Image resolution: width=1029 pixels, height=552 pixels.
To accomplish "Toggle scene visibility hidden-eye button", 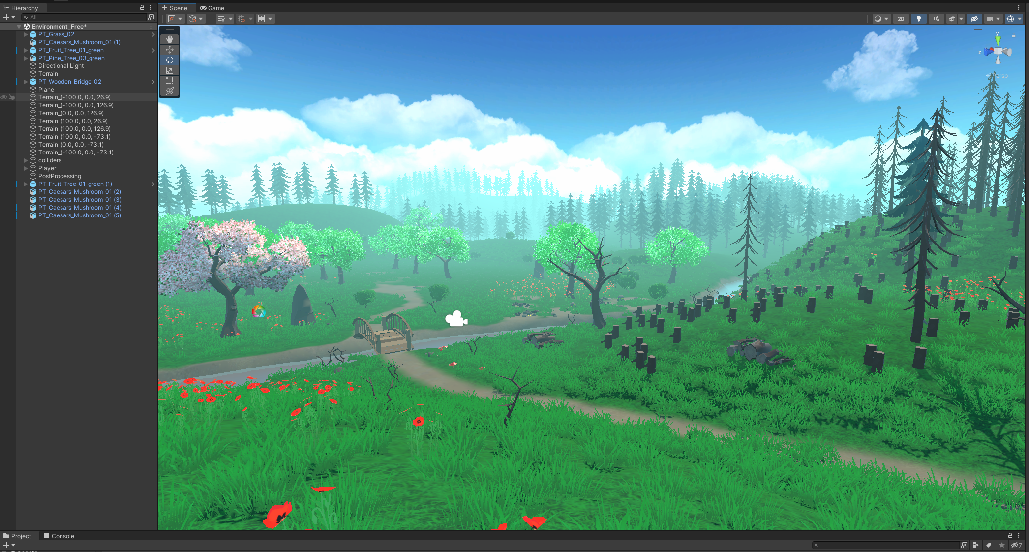I will coord(974,19).
